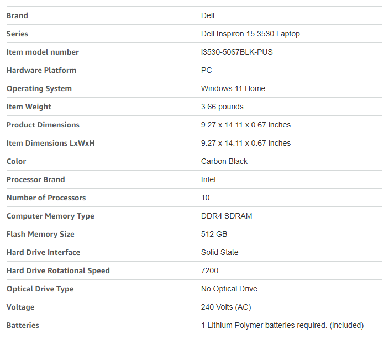Click the Hard Drive Rotational Speed label
Viewport: 389px width, 340px height.
(x=58, y=270)
